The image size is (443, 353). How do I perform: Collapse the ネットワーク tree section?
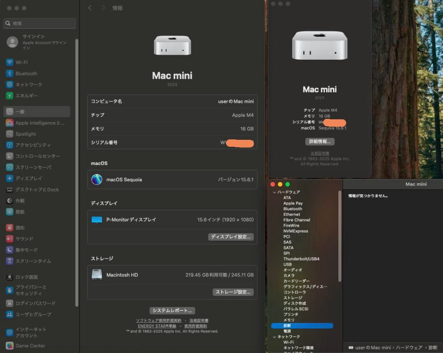274,337
